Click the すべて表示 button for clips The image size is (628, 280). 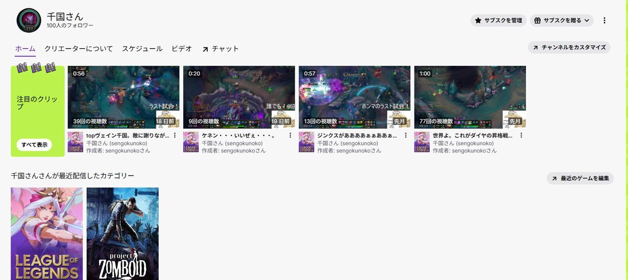(x=34, y=145)
